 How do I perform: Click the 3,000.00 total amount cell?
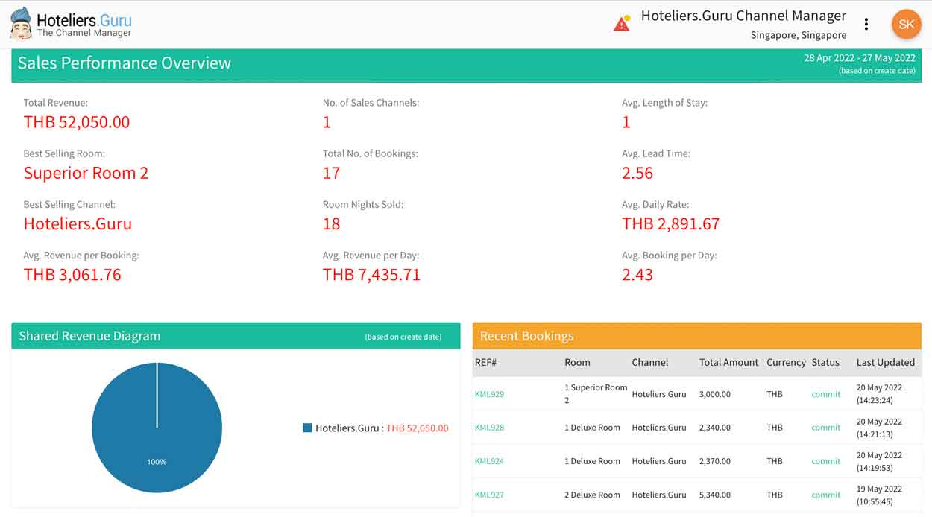click(x=715, y=394)
